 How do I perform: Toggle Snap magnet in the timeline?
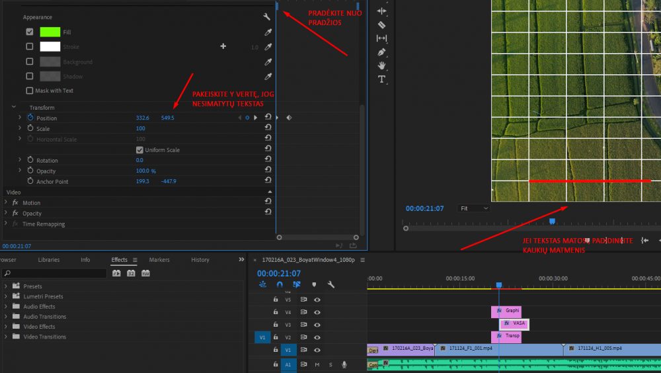point(280,284)
